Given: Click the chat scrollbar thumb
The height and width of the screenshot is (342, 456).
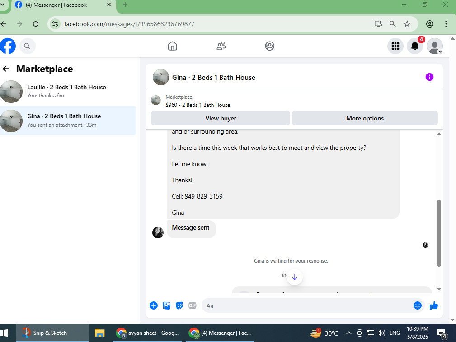Looking at the screenshot, I should (x=439, y=233).
